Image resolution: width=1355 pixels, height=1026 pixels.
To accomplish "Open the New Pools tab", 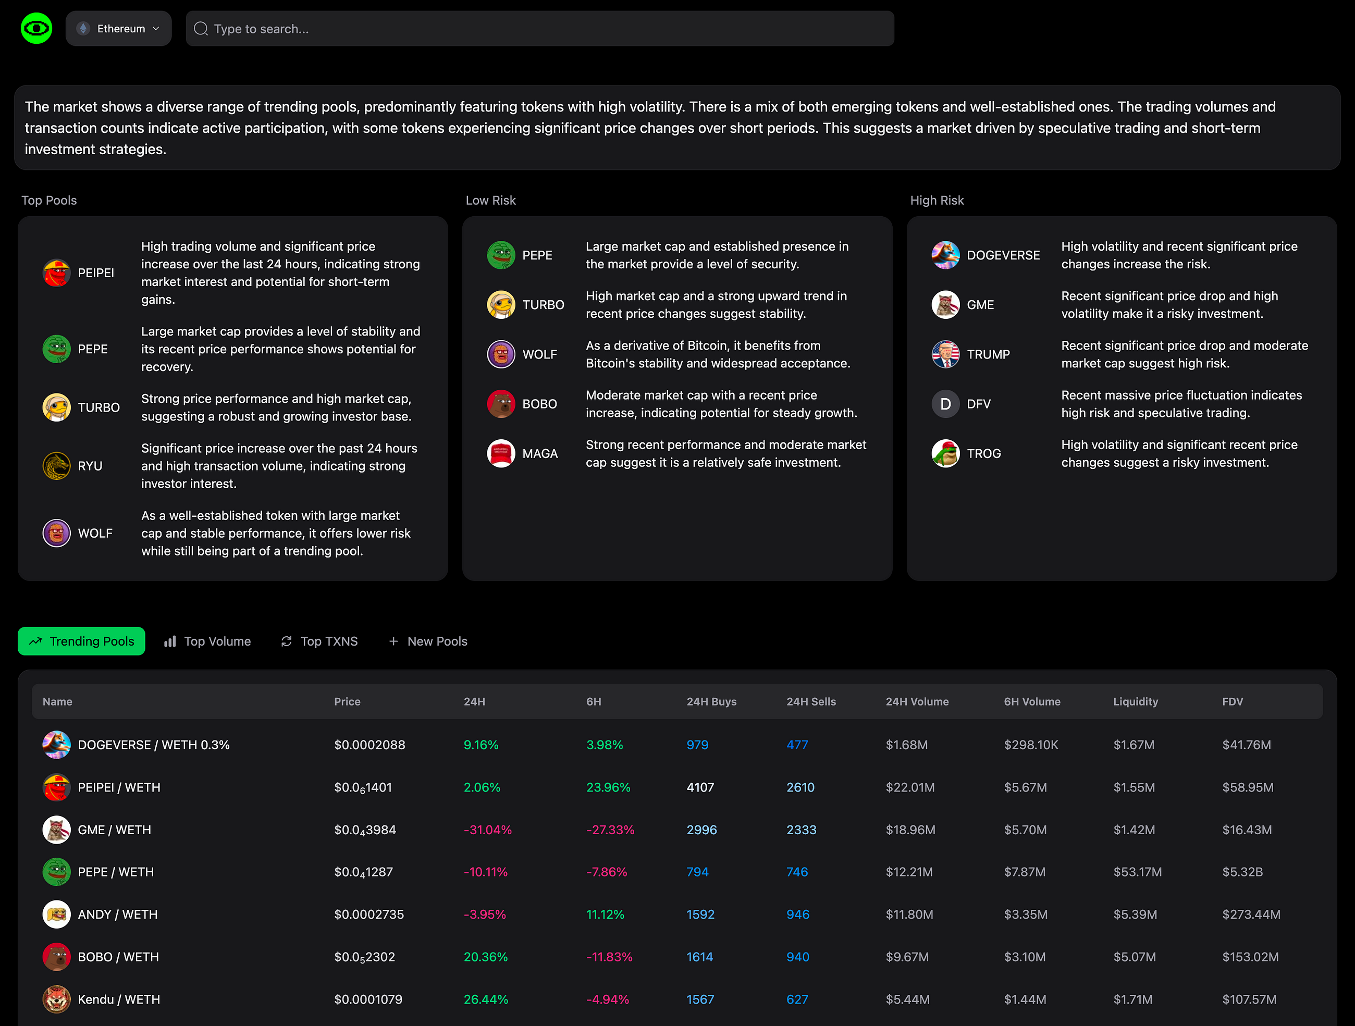I will click(x=428, y=641).
